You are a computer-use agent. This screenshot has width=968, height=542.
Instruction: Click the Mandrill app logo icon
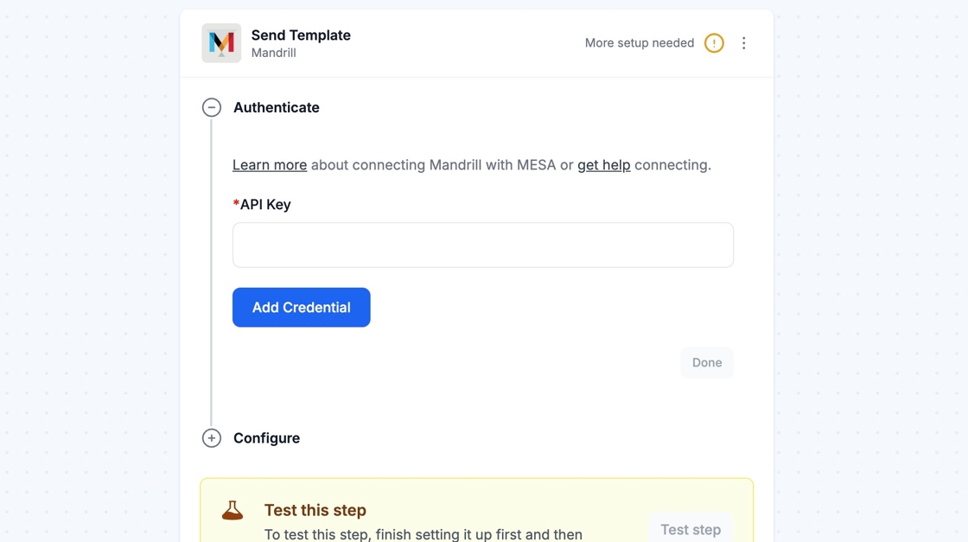[x=221, y=43]
